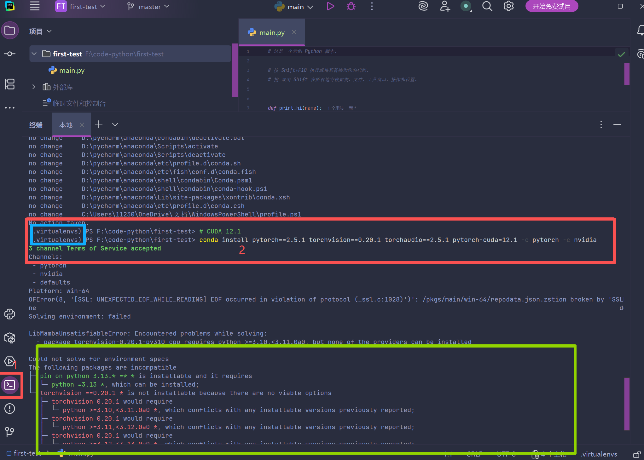Click 'Platform: win-64' terminal line
Viewport: 644px width, 460px height.
click(59, 291)
